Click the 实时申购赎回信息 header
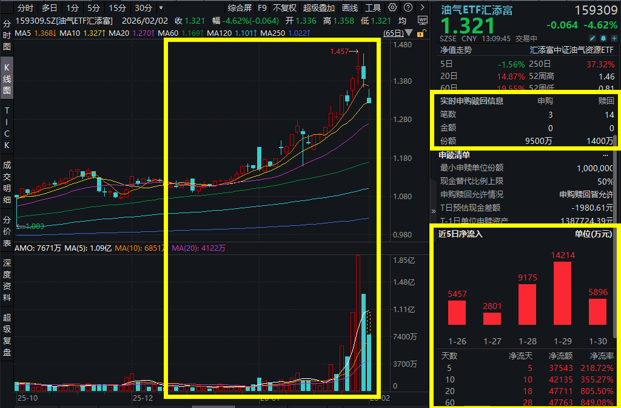 click(x=472, y=101)
